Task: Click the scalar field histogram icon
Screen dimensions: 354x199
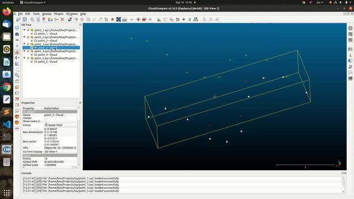Action: [x=159, y=20]
